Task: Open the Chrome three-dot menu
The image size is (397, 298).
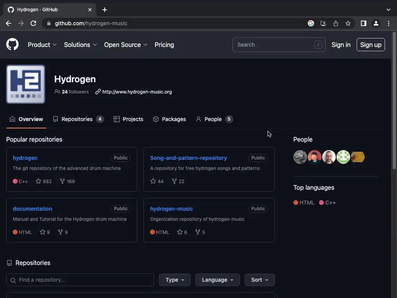Action: pyautogui.click(x=388, y=23)
